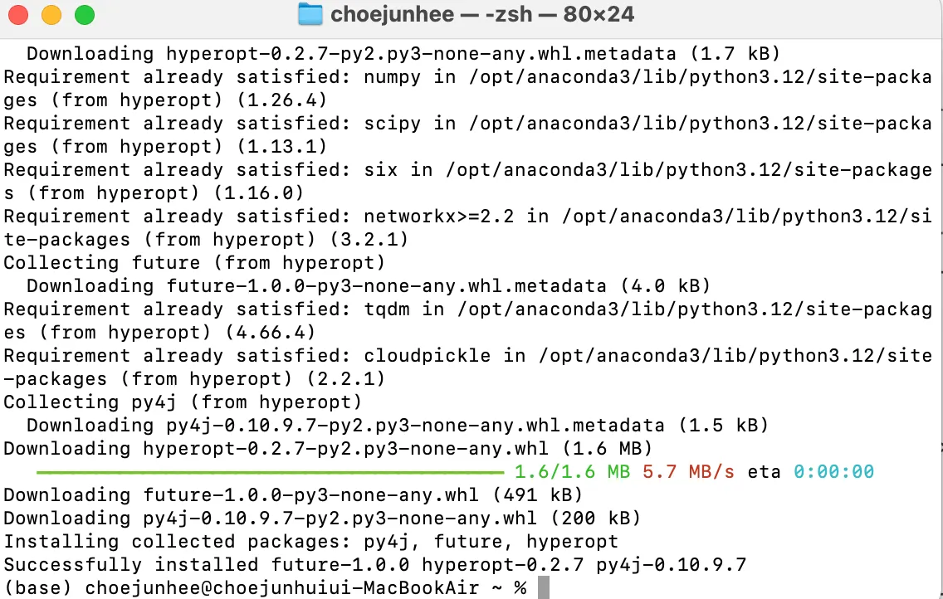
Task: Click the folder proxy icon in title bar
Action: (x=310, y=14)
